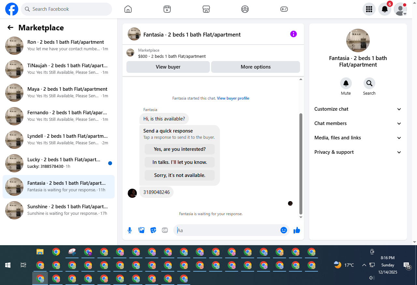The width and height of the screenshot is (417, 285).
Task: Click Fantasia's avatar beside phone number message
Action: point(132,193)
